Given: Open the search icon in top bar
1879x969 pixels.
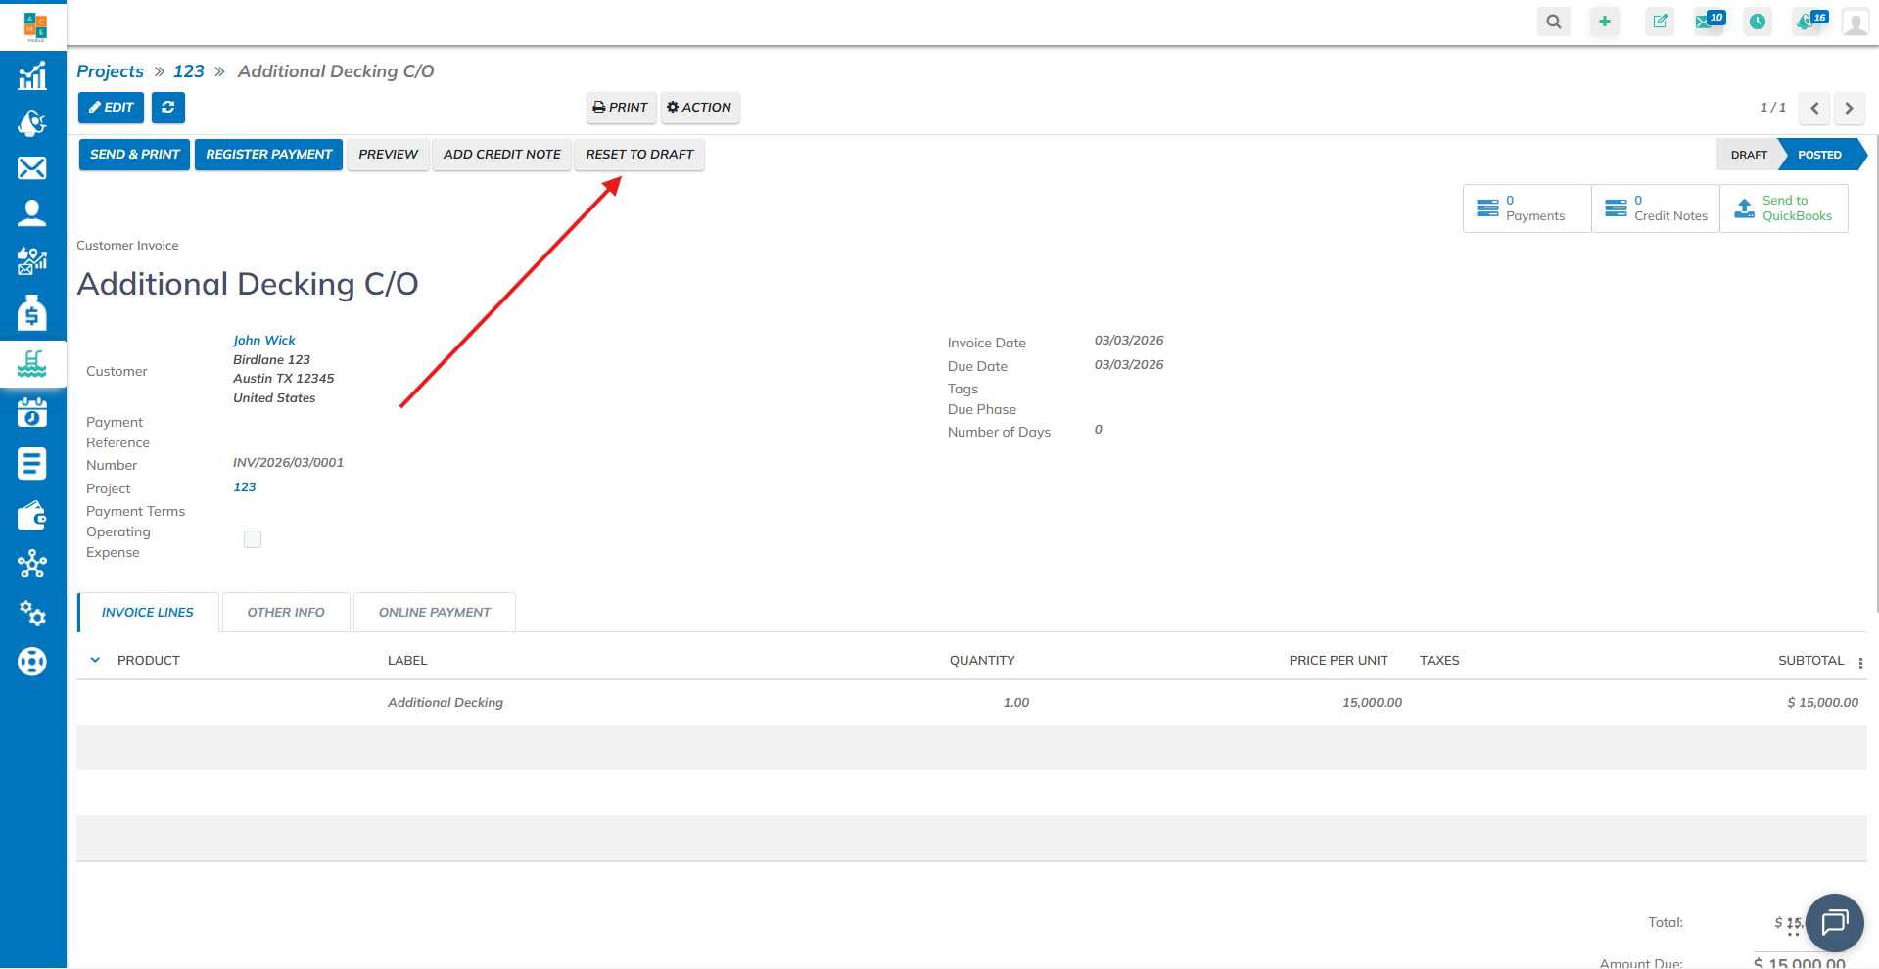Looking at the screenshot, I should click(1553, 22).
